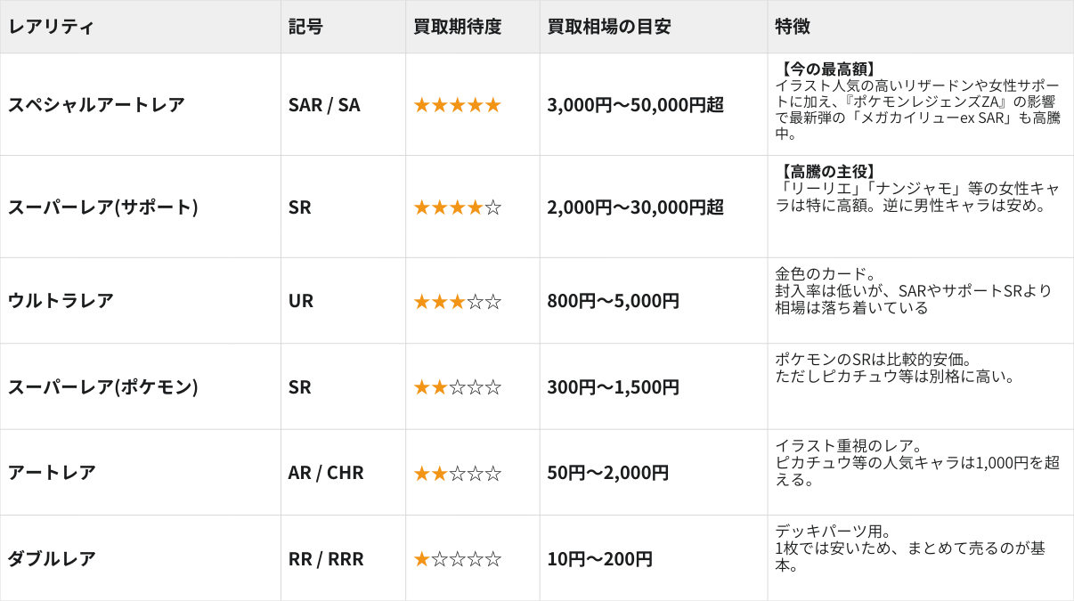Click the 買取相場の目安 column header

coord(608,27)
